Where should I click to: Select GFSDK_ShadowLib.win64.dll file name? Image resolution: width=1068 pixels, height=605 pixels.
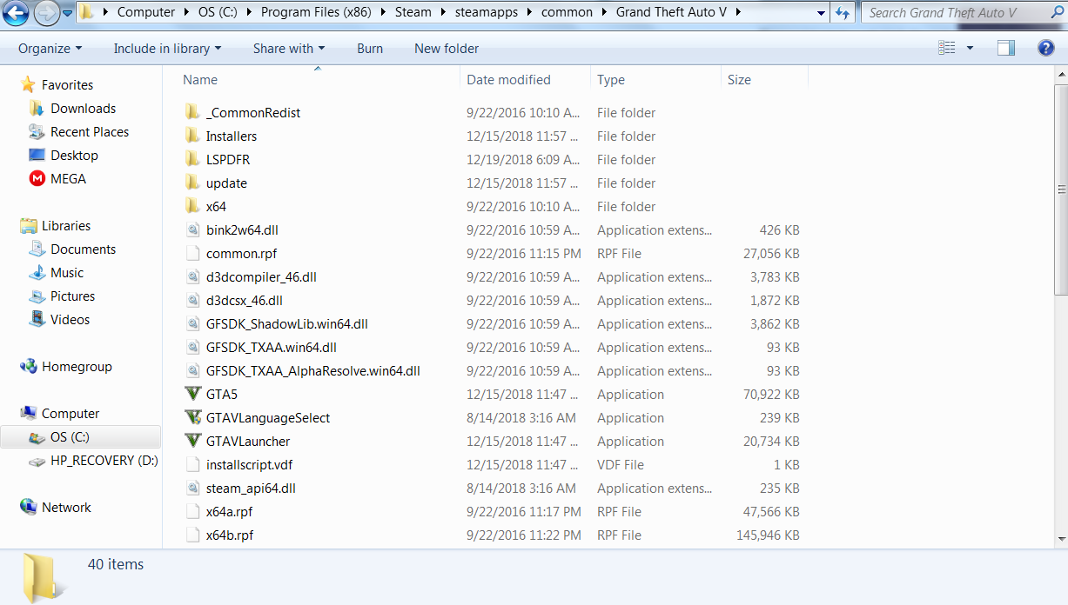point(286,323)
